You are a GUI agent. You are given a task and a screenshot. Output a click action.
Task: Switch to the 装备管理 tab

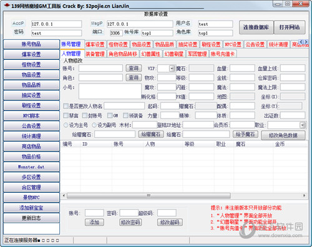(95, 54)
